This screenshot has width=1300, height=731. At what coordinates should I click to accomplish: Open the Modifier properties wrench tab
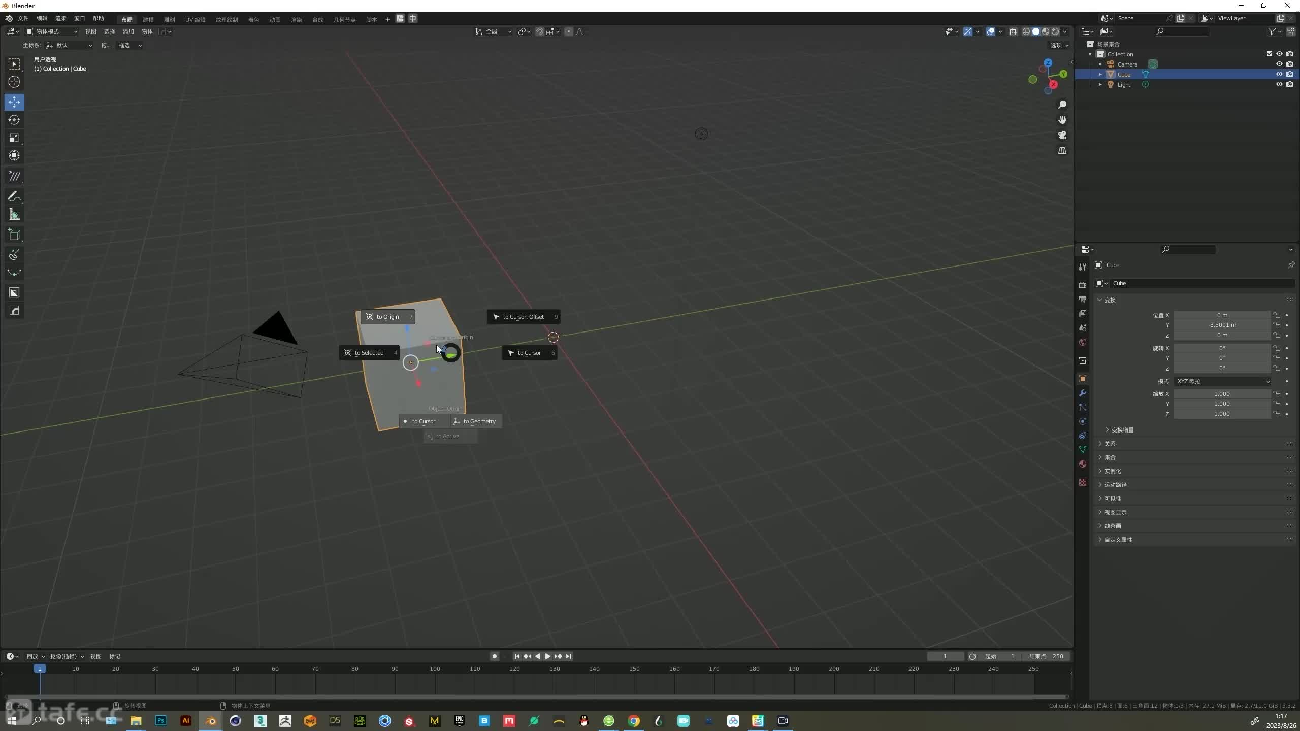click(1083, 393)
